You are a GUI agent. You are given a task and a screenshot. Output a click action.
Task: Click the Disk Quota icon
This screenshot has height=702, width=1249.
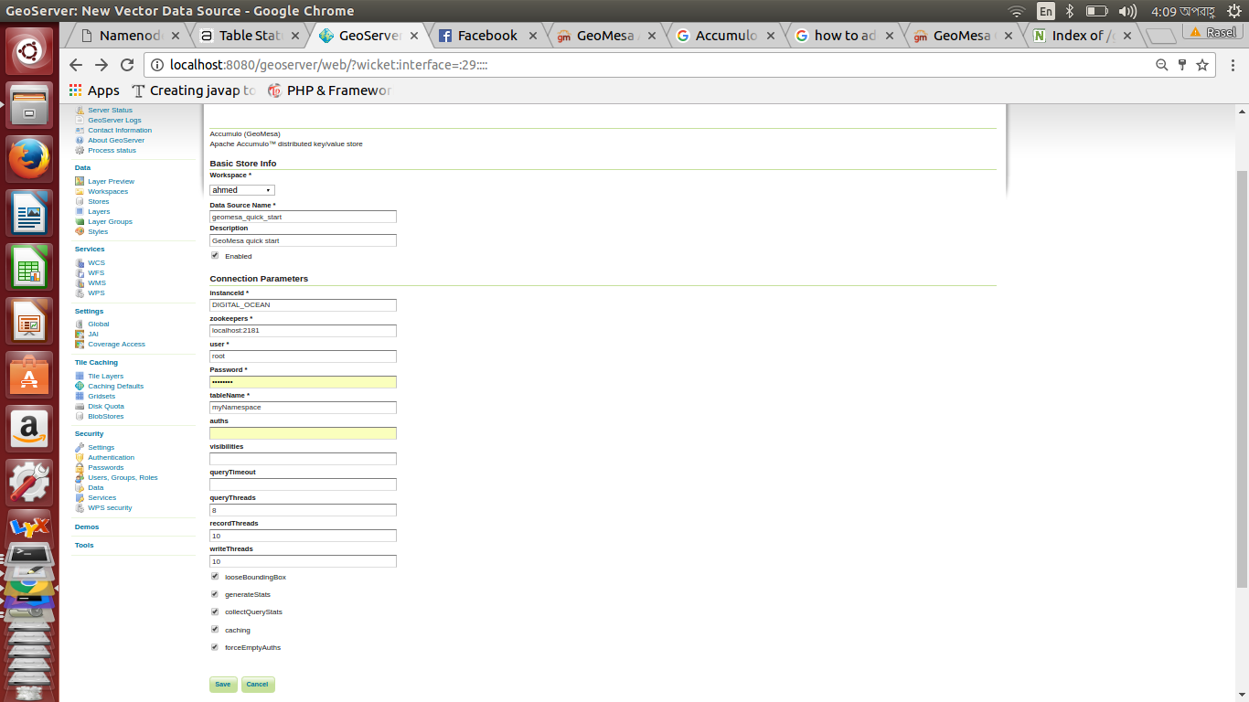80,407
